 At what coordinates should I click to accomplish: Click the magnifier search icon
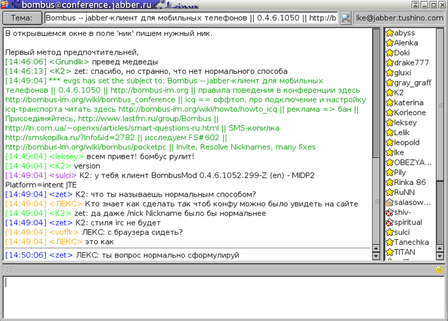pos(346,17)
